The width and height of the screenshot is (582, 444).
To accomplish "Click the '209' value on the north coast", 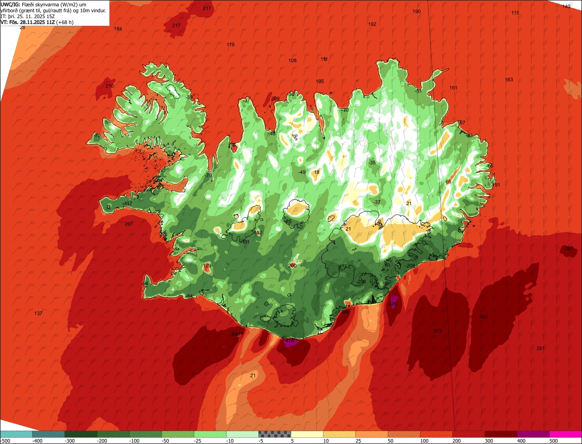I will [x=275, y=99].
